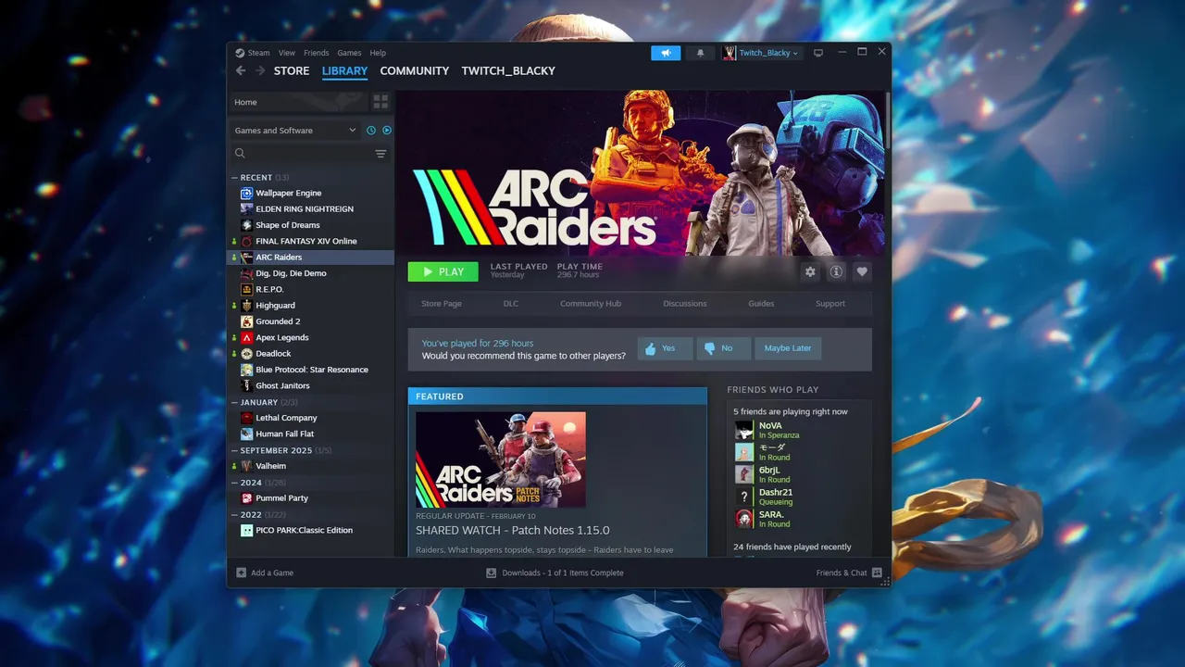
Task: Open the notifications bell
Action: [x=700, y=53]
